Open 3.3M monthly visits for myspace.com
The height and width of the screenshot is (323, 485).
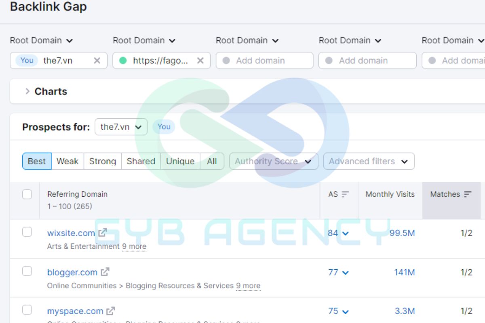click(405, 311)
